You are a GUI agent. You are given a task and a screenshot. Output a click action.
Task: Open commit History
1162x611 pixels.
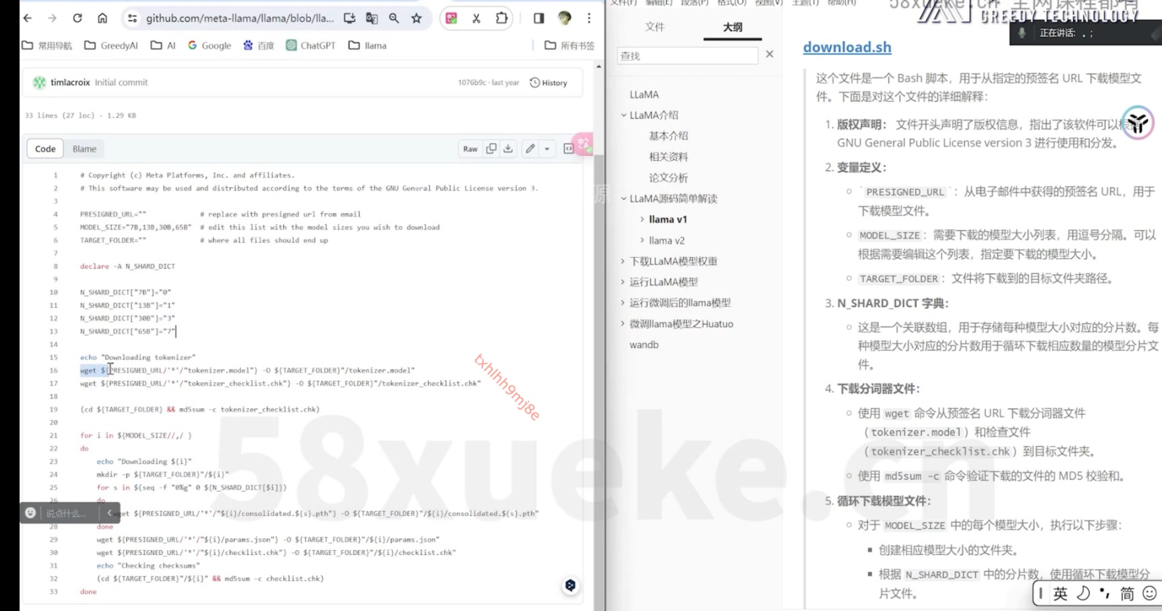point(549,83)
